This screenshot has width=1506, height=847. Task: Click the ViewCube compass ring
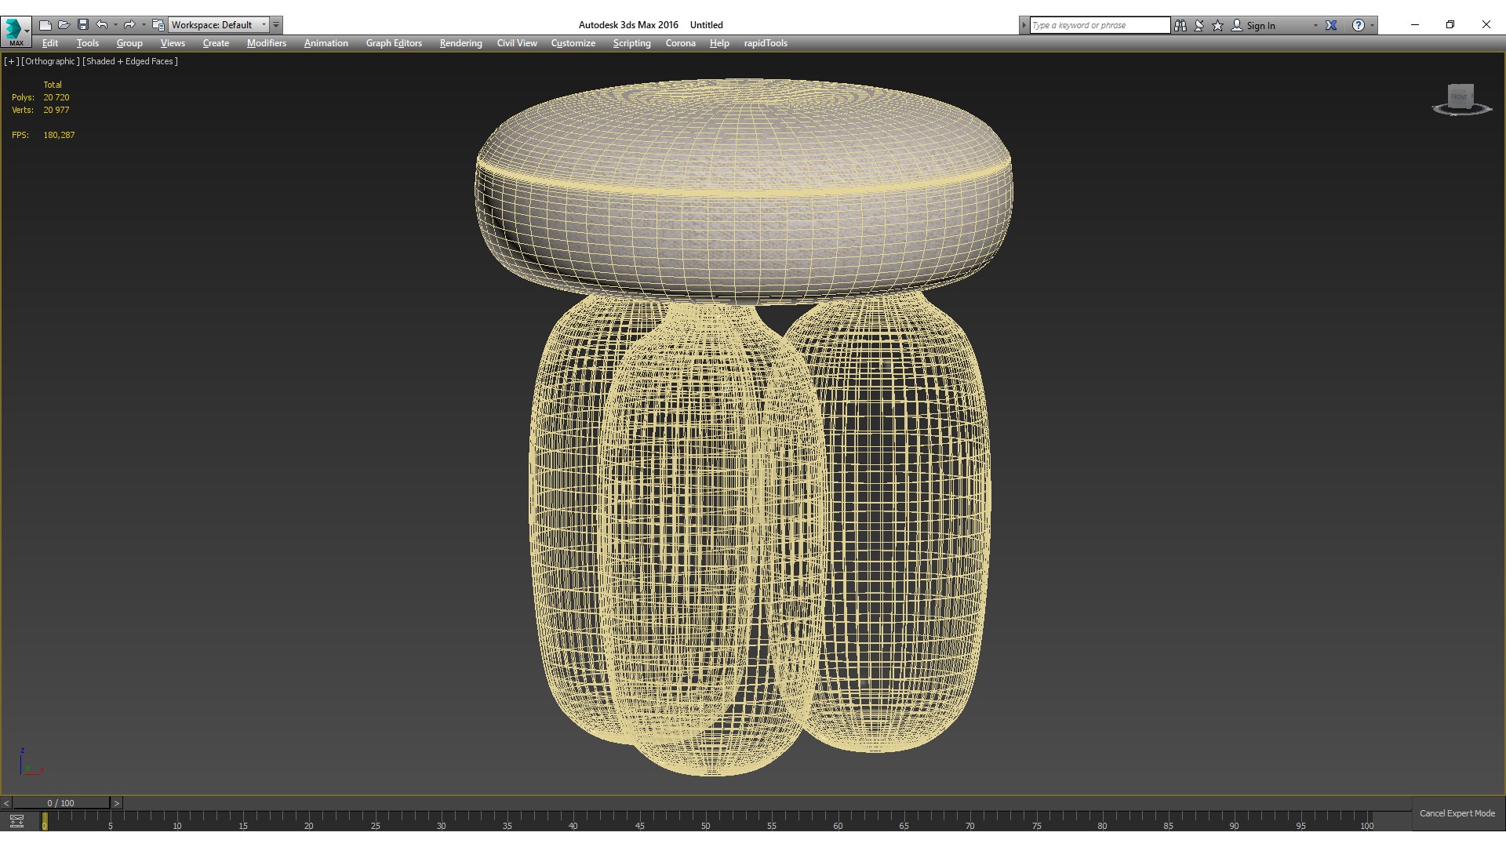pos(1461,111)
